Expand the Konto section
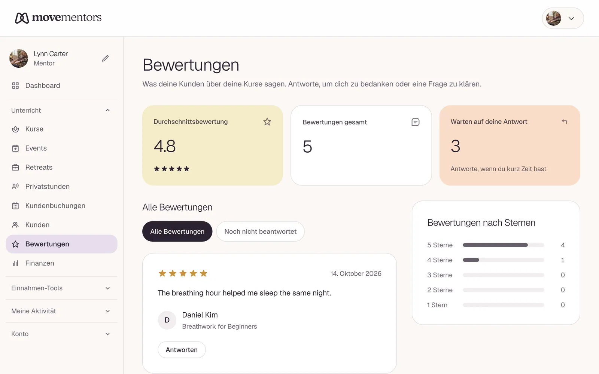Viewport: 599px width, 374px height. pyautogui.click(x=61, y=334)
